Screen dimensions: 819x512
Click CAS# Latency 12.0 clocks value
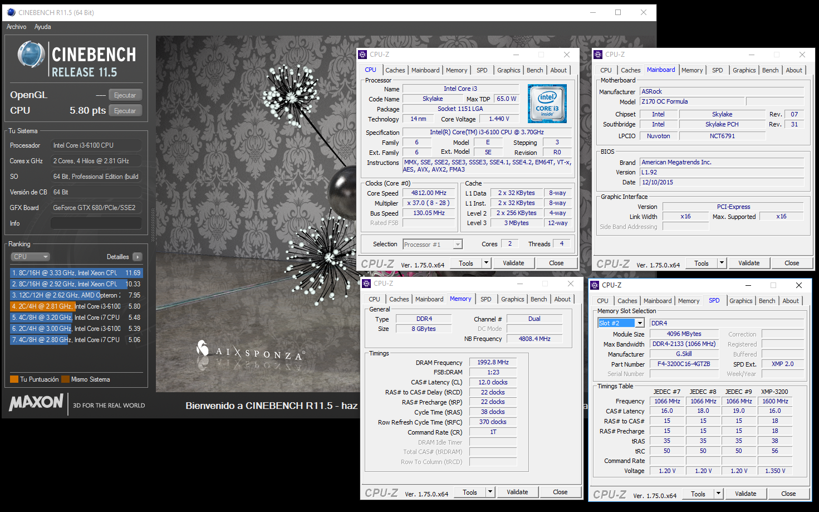point(493,382)
